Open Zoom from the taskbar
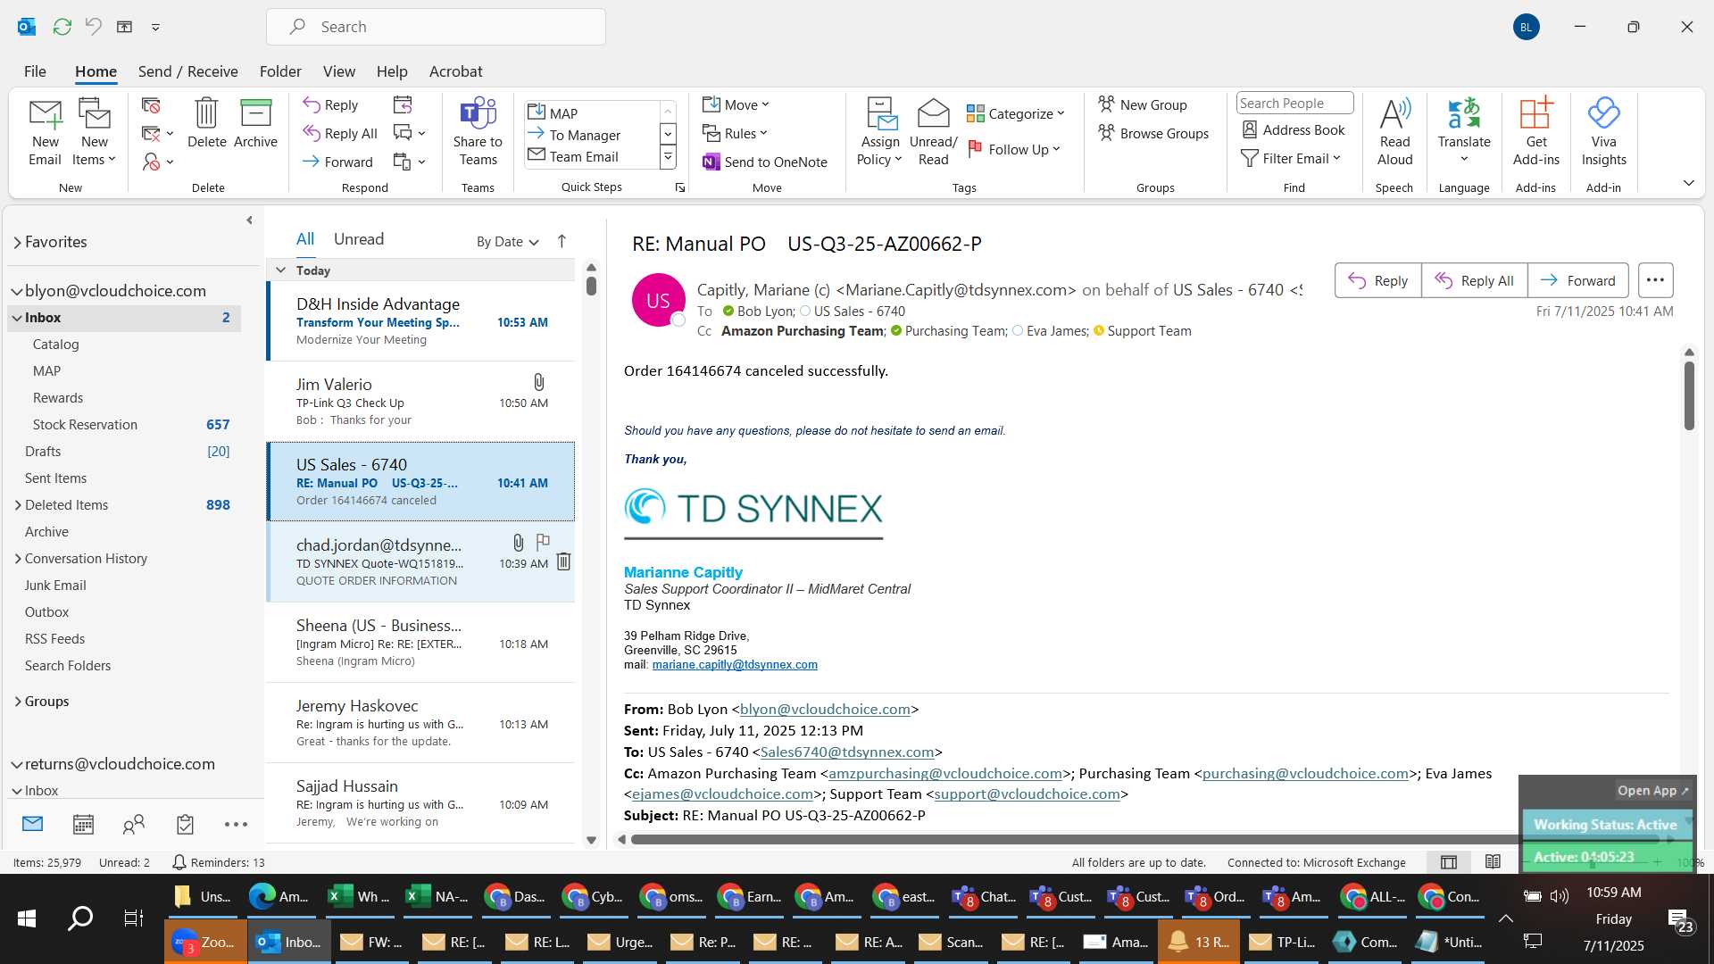Screen dimensions: 1714x964 pyautogui.click(x=205, y=942)
